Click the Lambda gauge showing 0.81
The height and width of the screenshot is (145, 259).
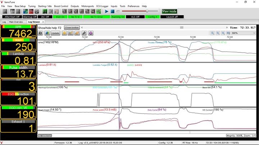pos(18,58)
